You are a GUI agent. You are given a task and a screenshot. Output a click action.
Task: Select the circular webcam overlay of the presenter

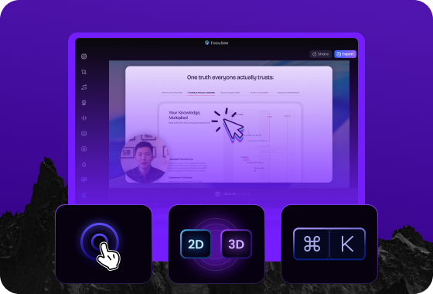click(145, 158)
